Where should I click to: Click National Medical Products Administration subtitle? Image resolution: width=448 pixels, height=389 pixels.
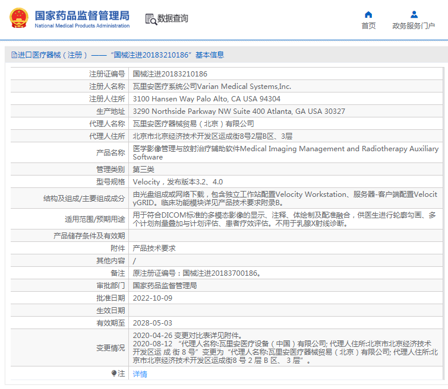click(x=82, y=25)
